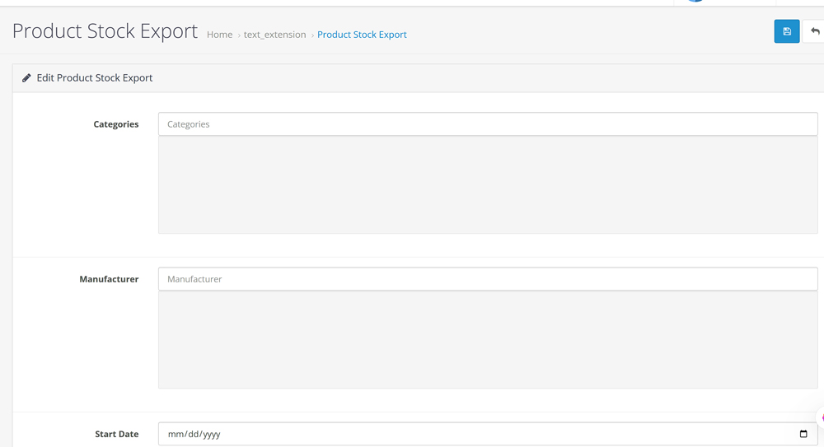Click the floating widget icon at right edge
Viewport: 824px width, 447px height.
coord(821,417)
